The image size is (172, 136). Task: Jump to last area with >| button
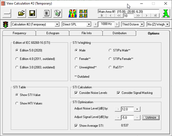(155, 15)
